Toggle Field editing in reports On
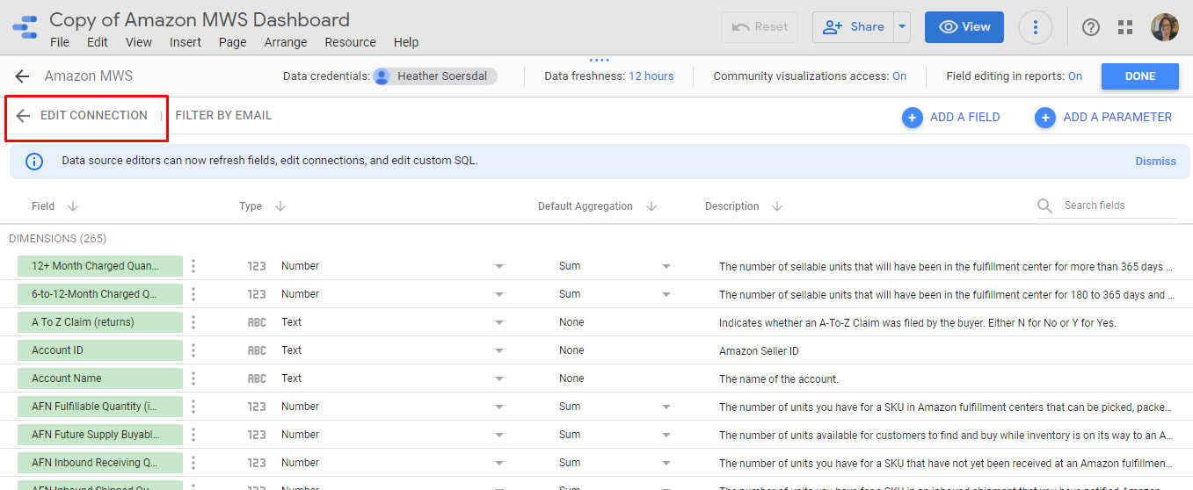 (1074, 76)
